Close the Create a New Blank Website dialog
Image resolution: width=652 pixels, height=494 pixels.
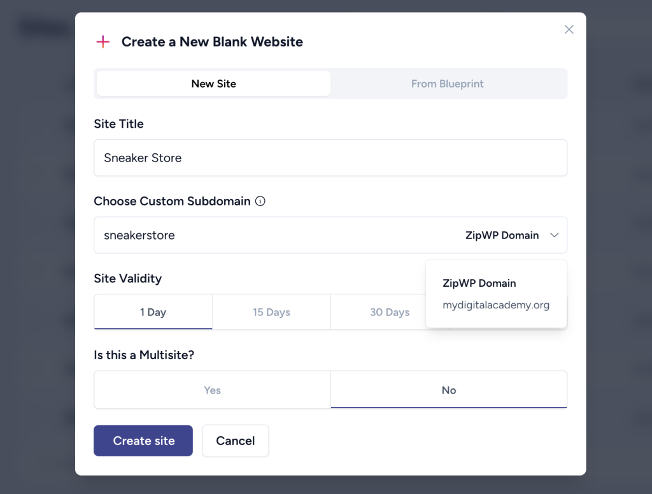pyautogui.click(x=569, y=30)
